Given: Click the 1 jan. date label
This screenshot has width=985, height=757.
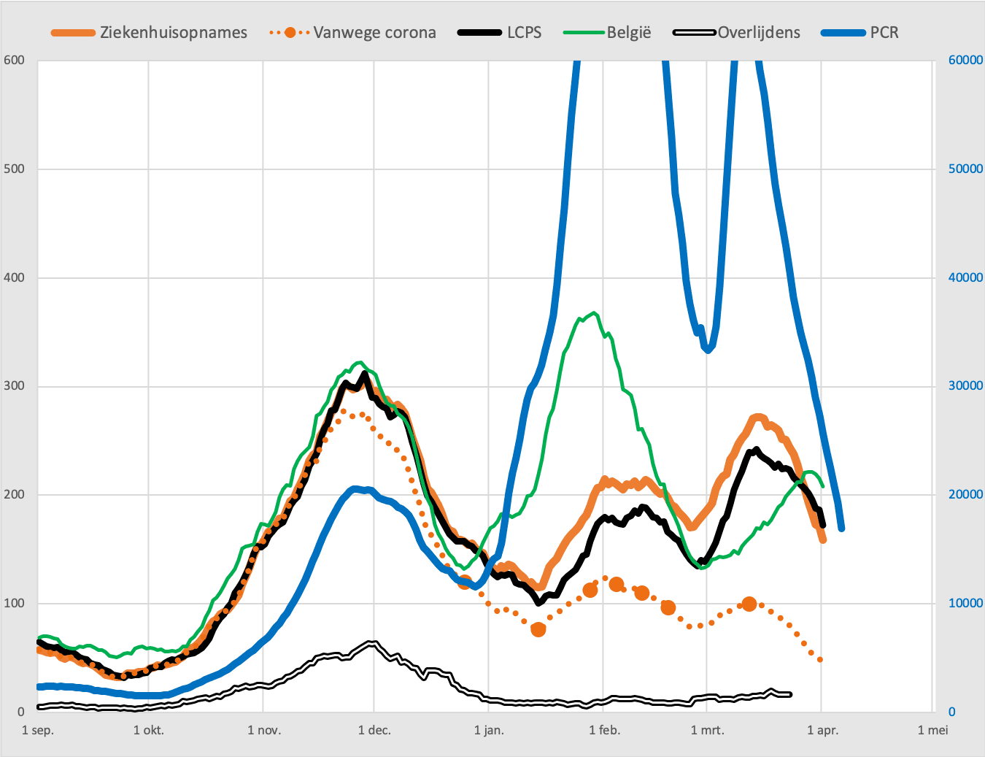Looking at the screenshot, I should pos(489,730).
